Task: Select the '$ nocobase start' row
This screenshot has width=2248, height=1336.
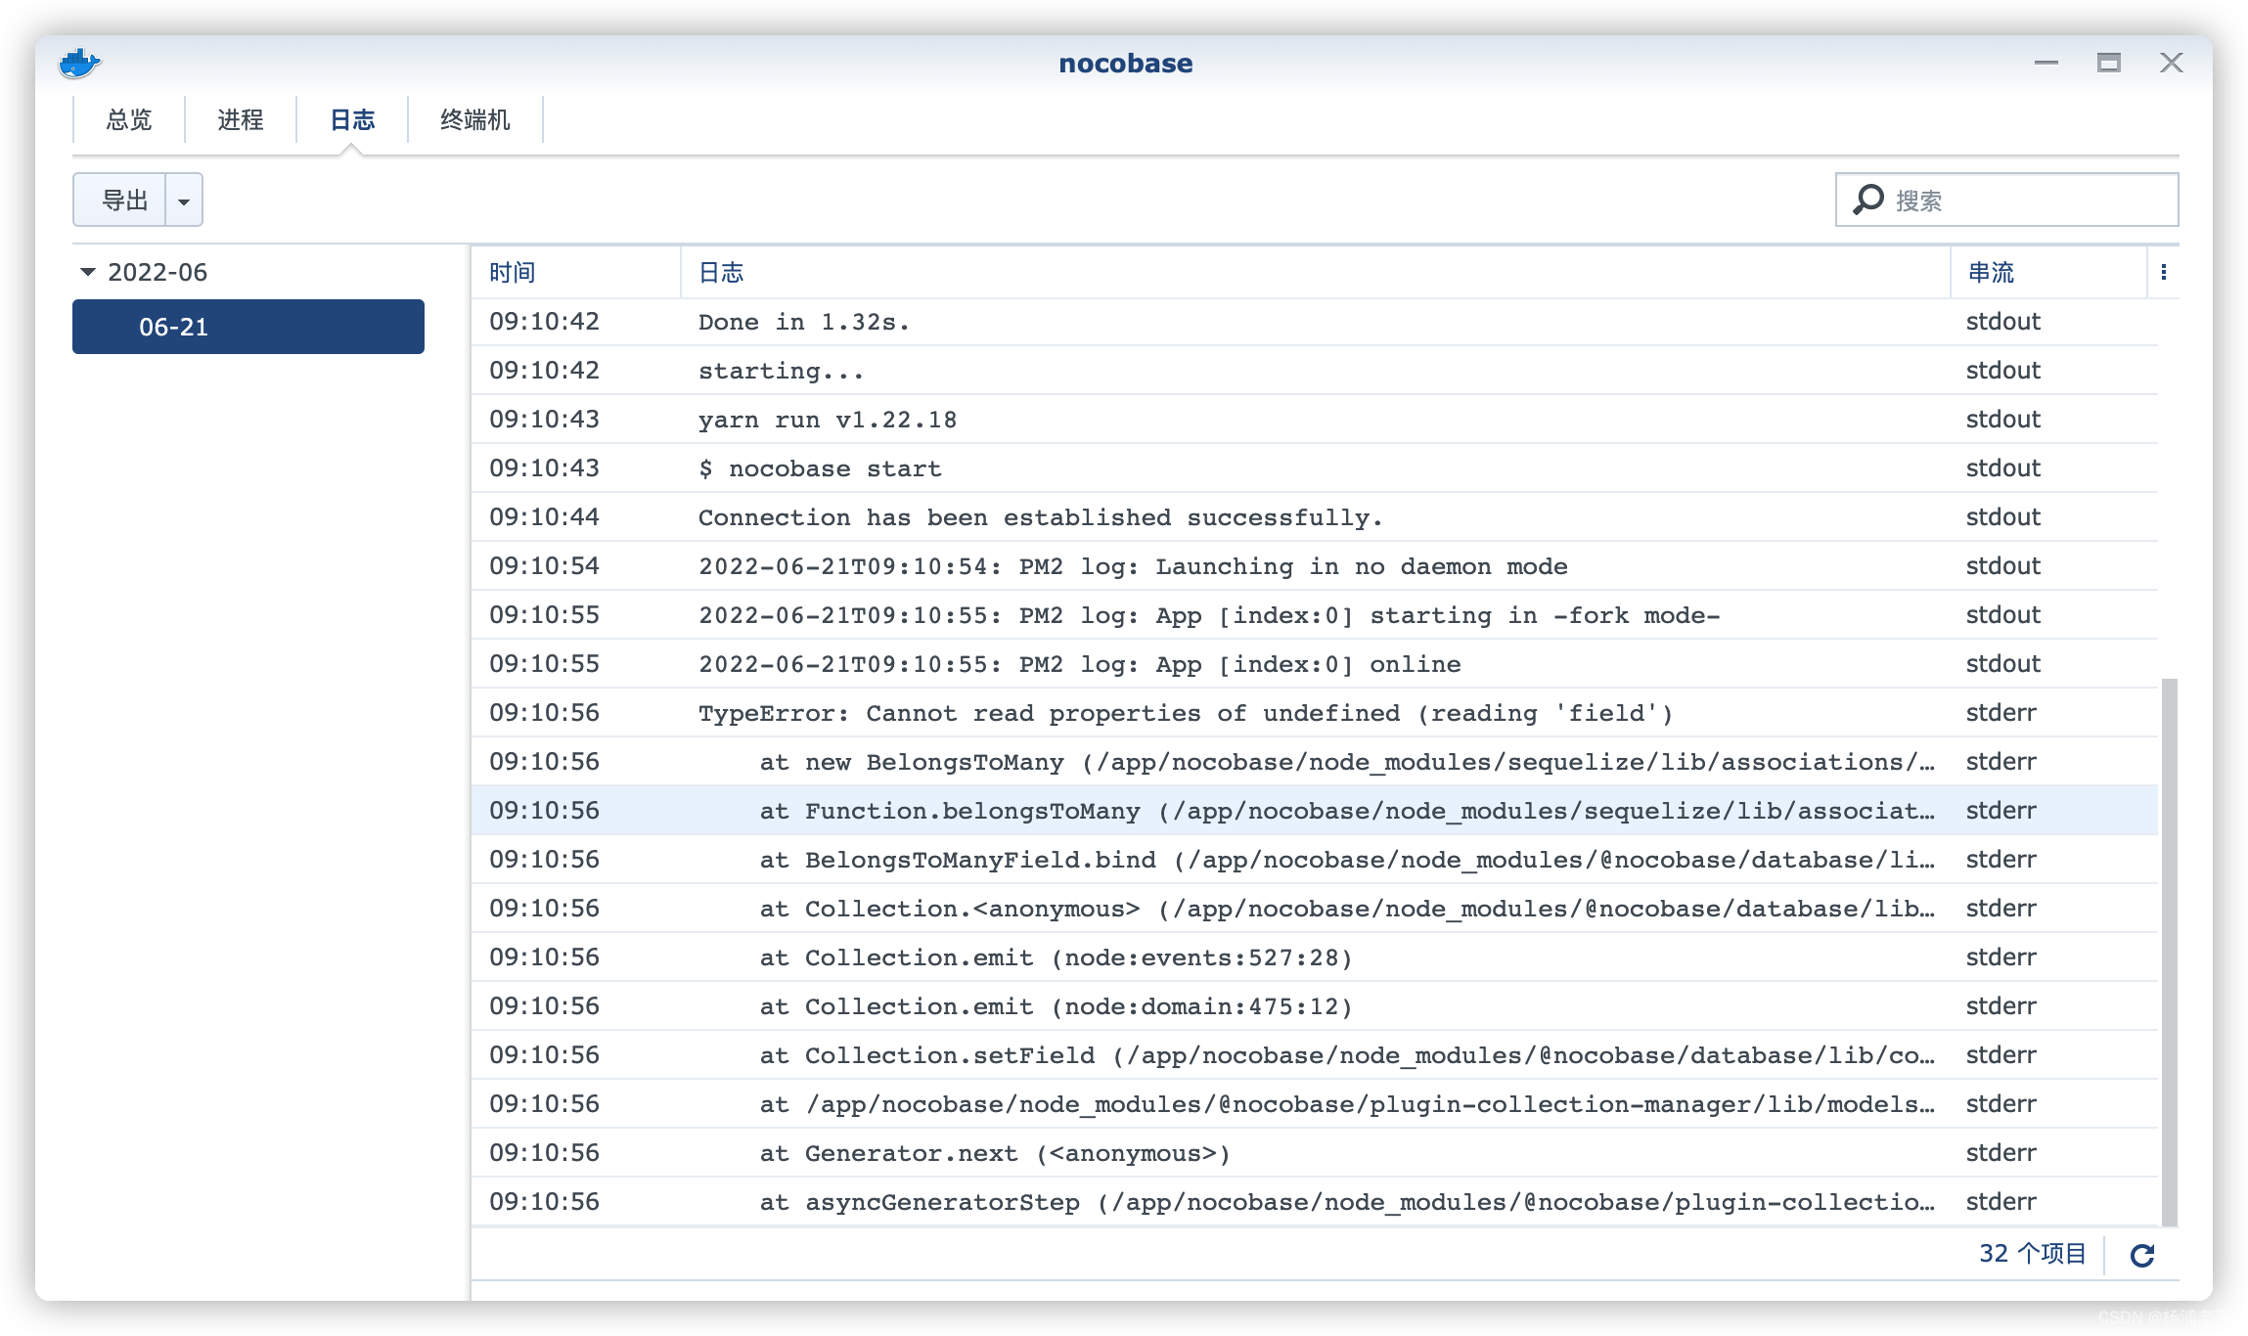Action: (x=1315, y=468)
